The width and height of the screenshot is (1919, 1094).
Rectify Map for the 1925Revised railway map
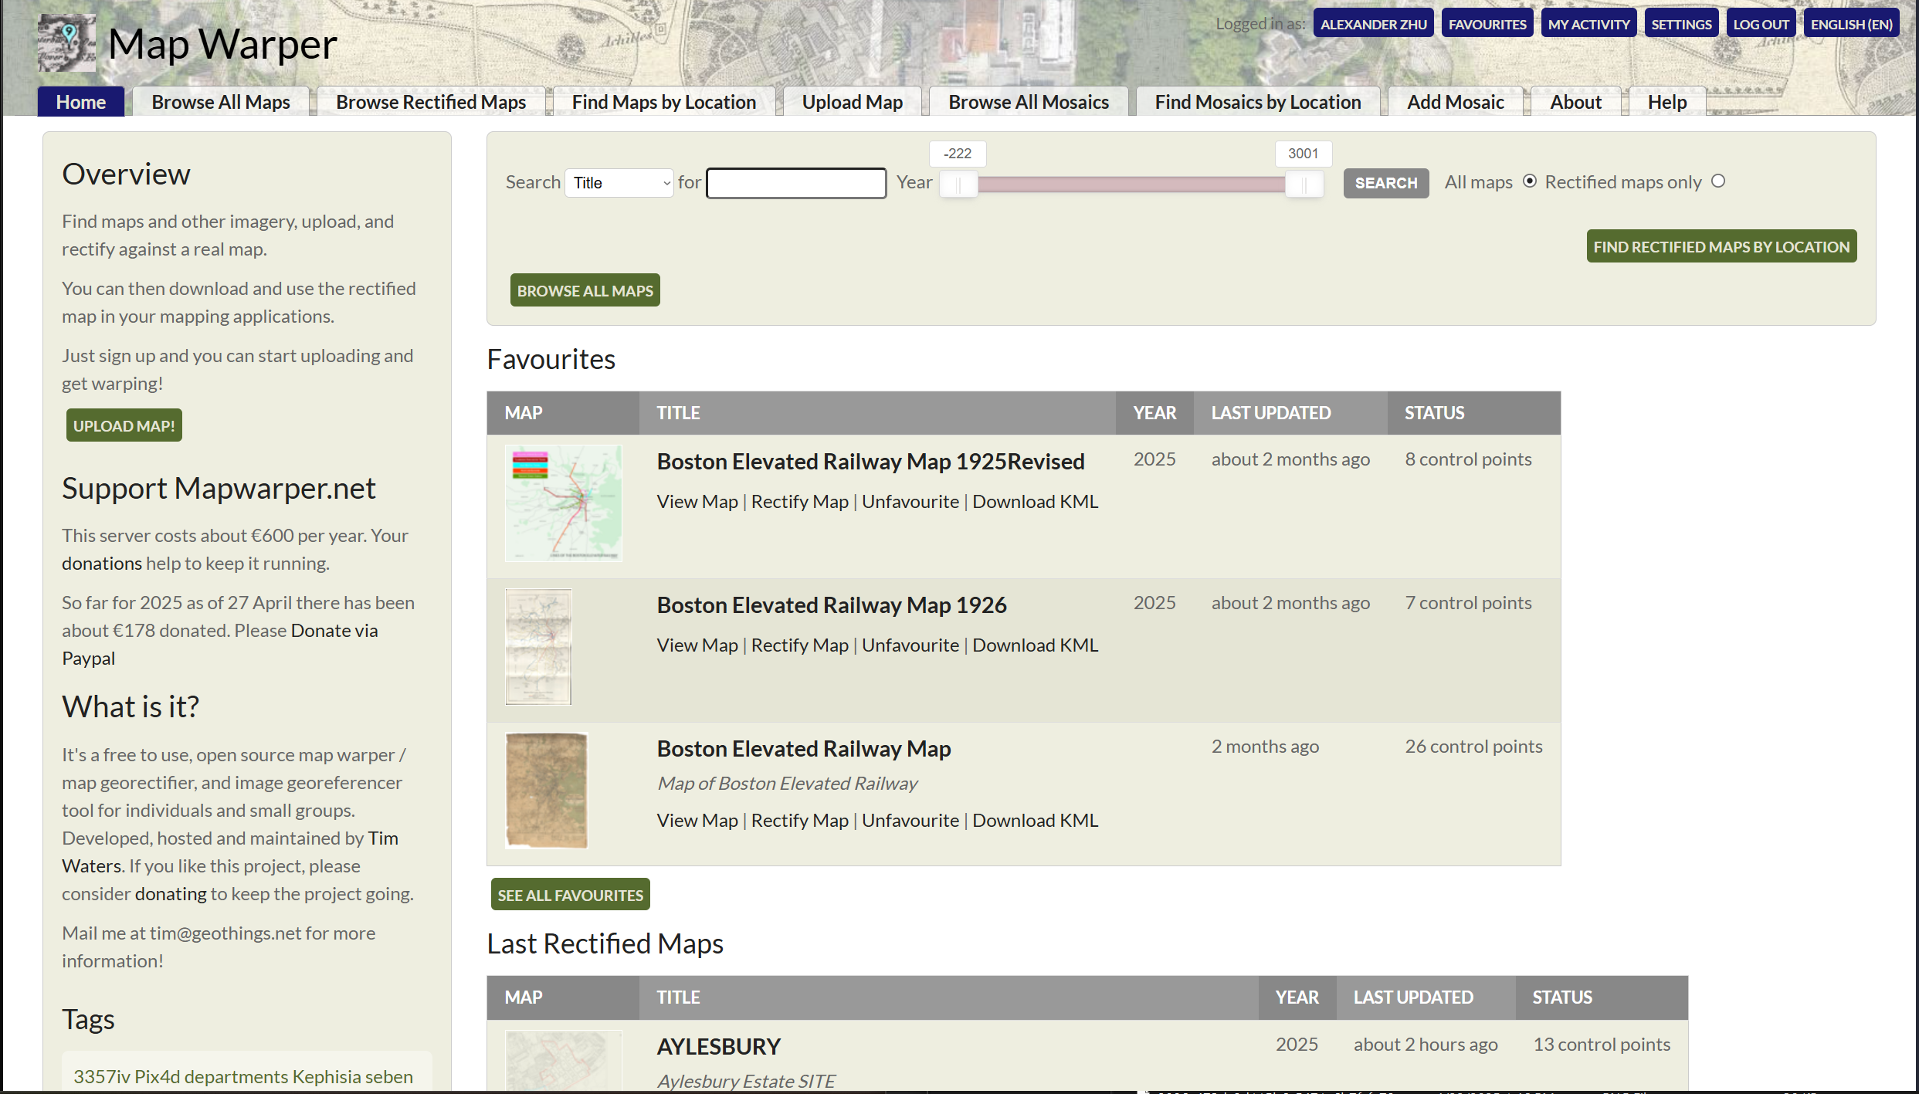click(800, 502)
